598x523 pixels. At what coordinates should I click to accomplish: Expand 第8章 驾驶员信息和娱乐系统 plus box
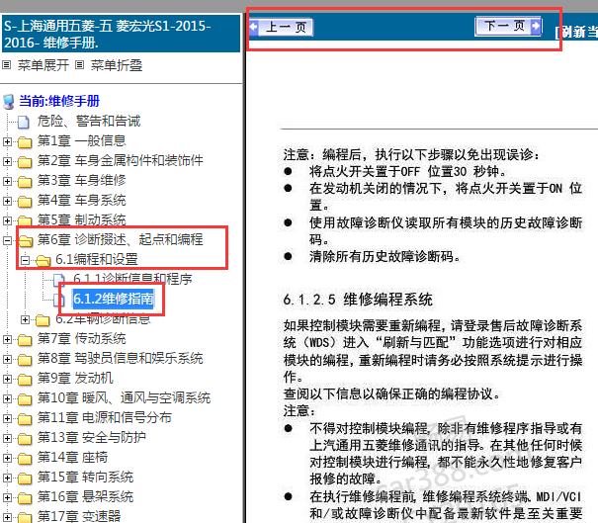(7, 359)
